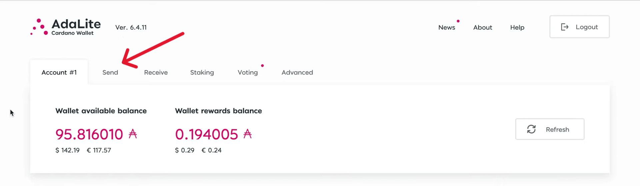This screenshot has height=186, width=640.
Task: Open the Voting tab
Action: [x=248, y=72]
